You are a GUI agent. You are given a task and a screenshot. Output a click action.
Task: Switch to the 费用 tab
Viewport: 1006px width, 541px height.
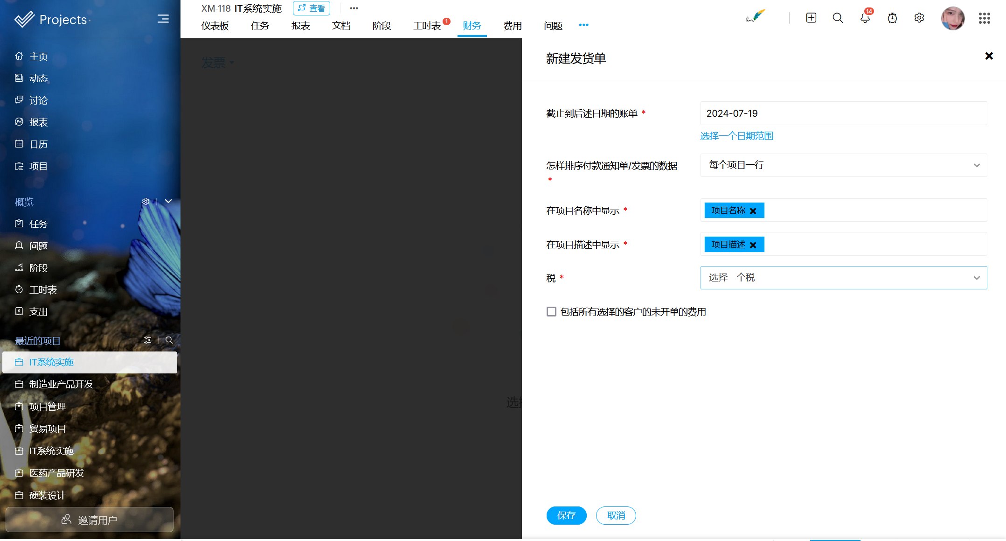(x=513, y=26)
